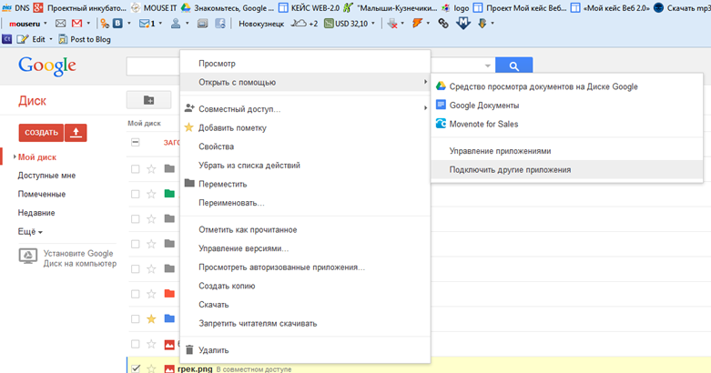Open the USD currency dropdown arrow
Viewport: 711px width, 373px height.
(373, 24)
